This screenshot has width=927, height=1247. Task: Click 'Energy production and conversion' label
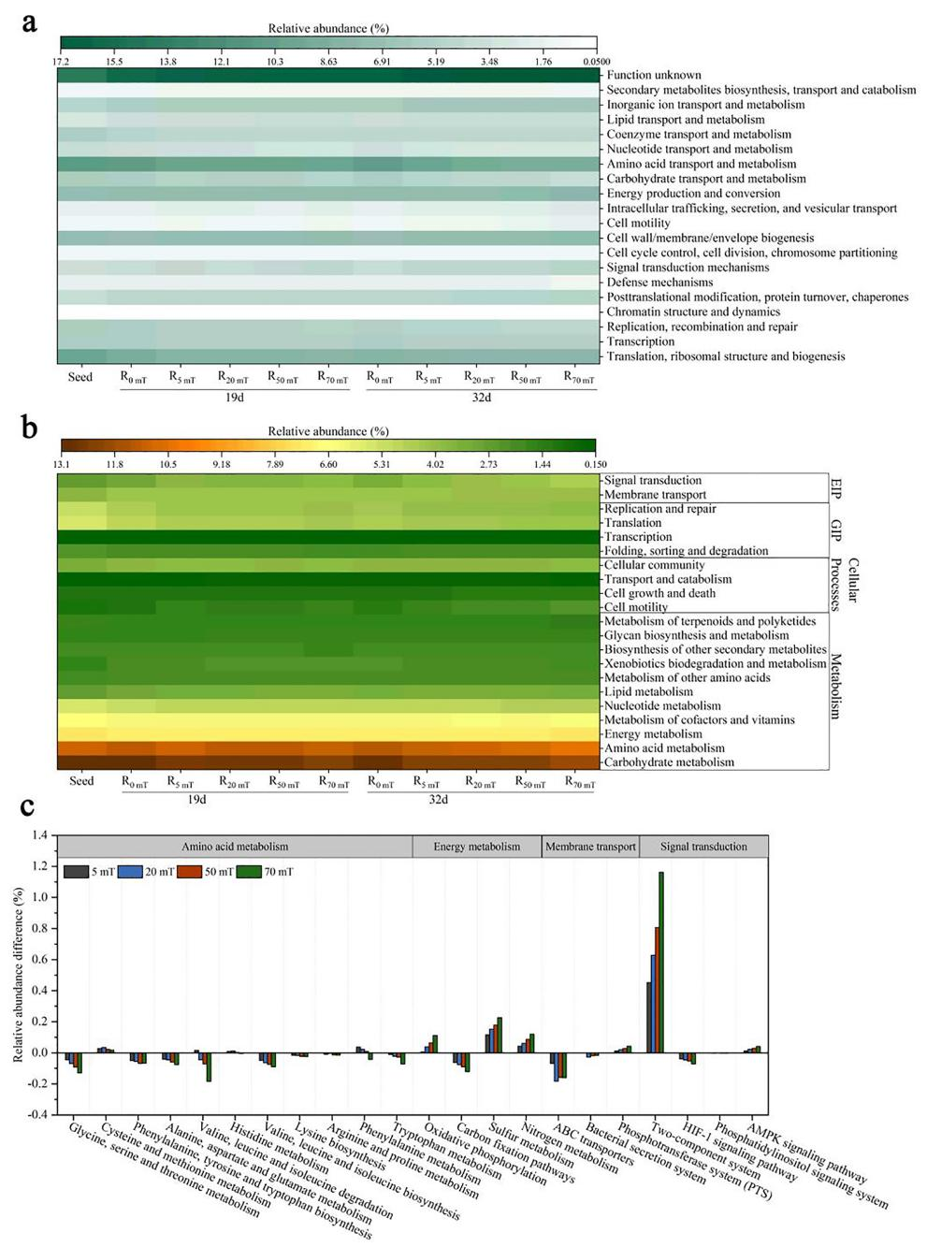tap(693, 194)
